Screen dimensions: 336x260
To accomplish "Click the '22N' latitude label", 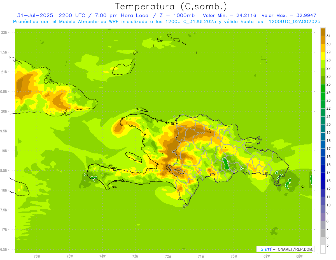I will coord(4,33).
